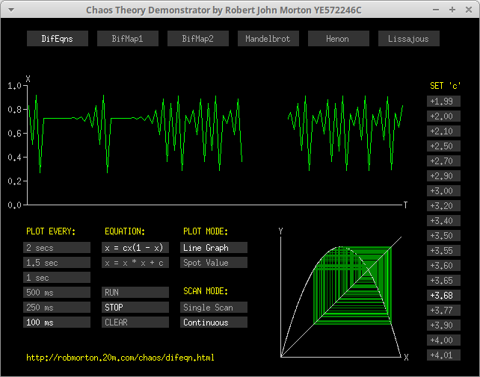Set plot interval to 500 ms
Viewport: 480px width, 377px height.
pos(57,293)
